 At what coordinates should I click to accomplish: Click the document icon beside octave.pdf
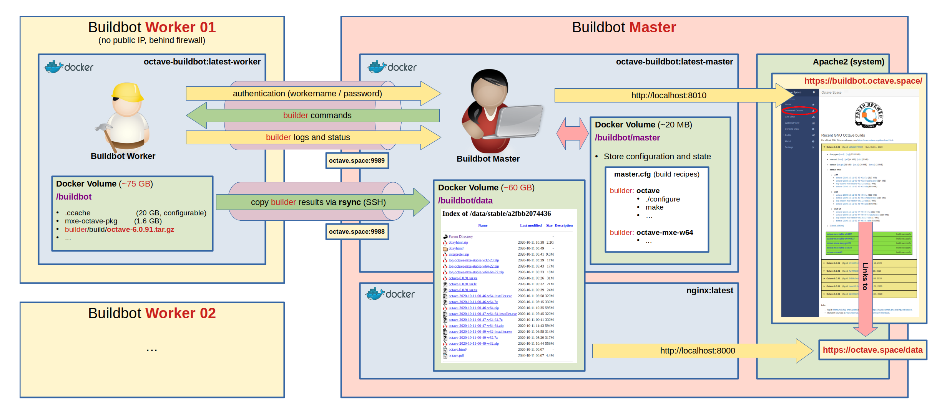point(445,356)
